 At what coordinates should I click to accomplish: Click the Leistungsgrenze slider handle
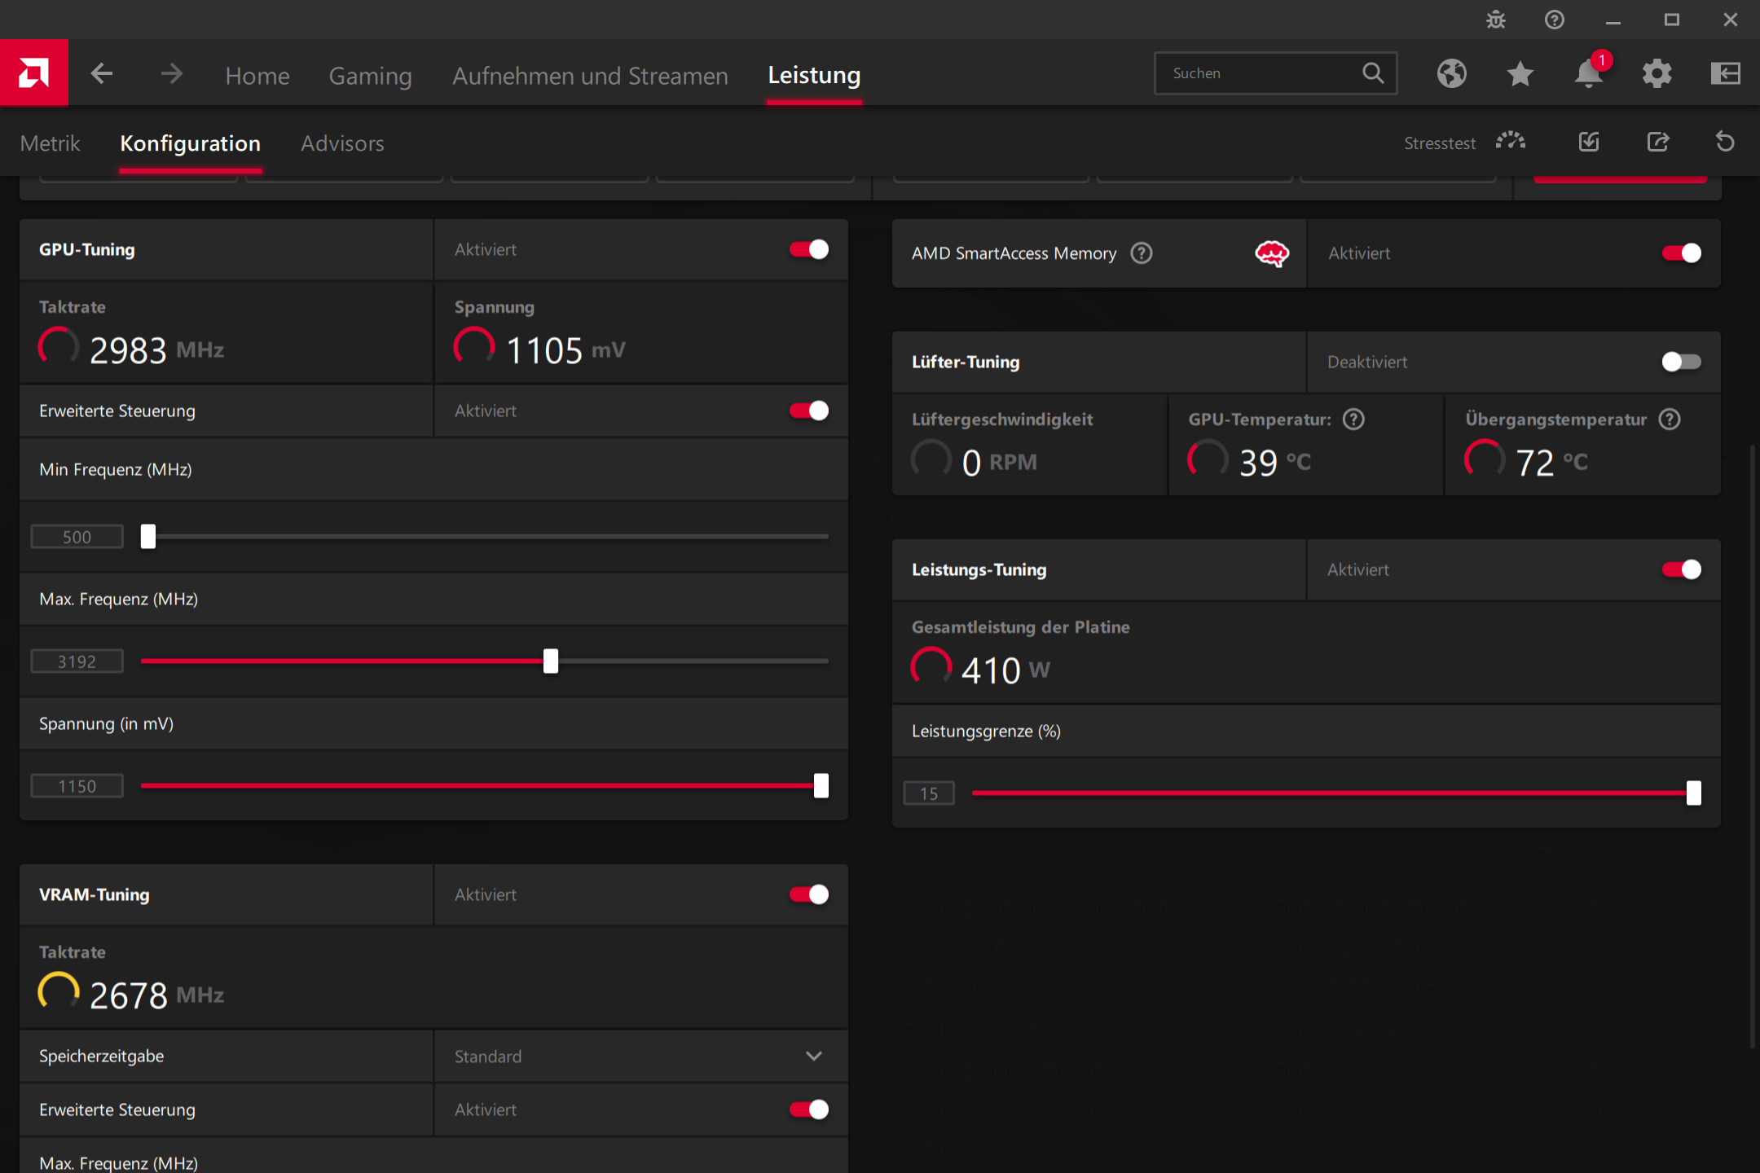(1694, 793)
